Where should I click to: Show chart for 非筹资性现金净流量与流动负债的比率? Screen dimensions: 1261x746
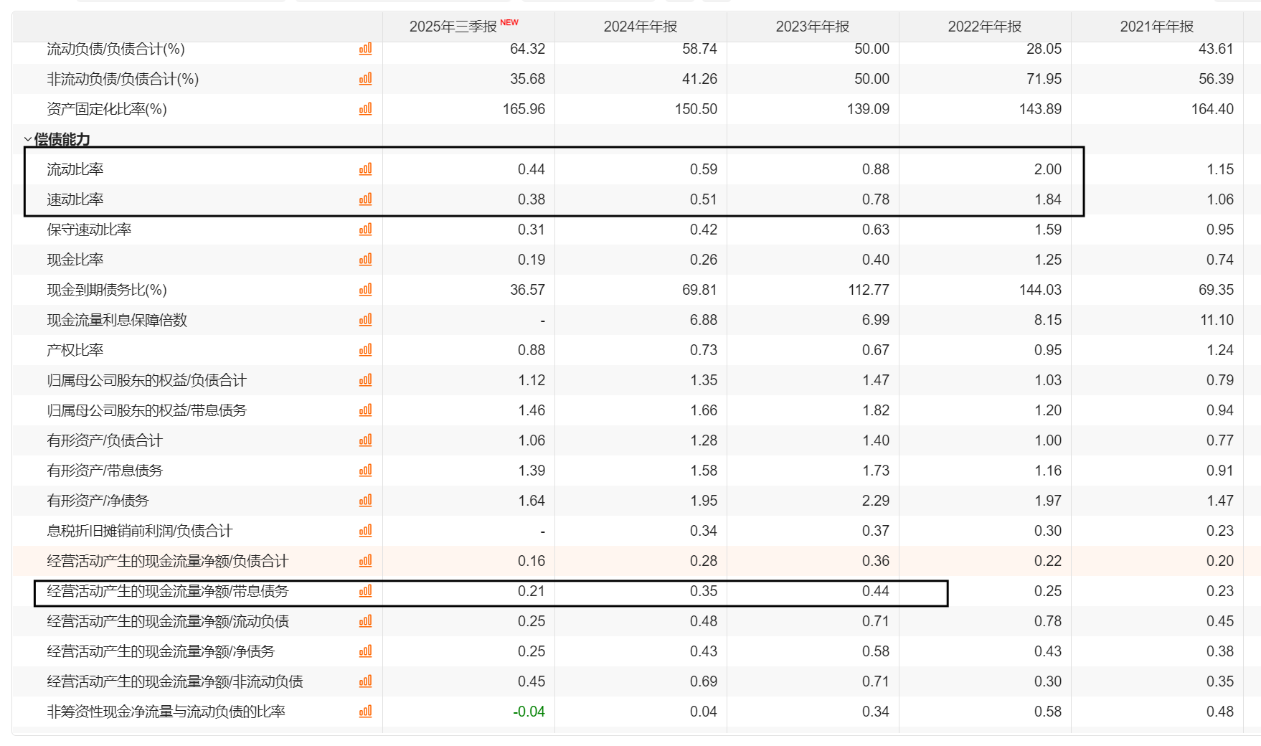365,712
